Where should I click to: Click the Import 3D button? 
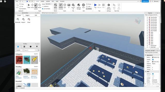(x=73, y=6)
